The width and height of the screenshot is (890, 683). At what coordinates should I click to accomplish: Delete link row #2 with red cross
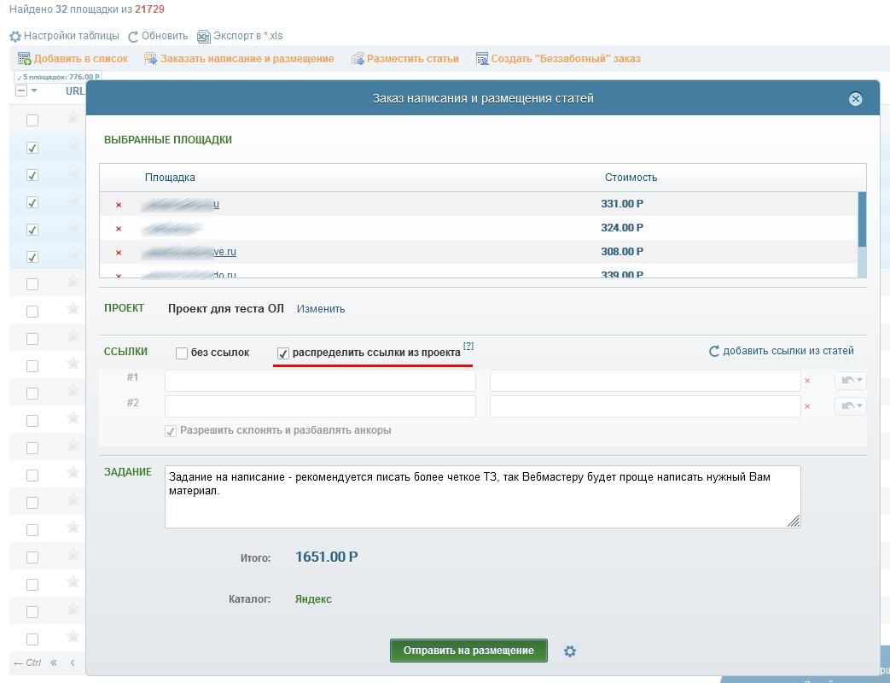807,406
